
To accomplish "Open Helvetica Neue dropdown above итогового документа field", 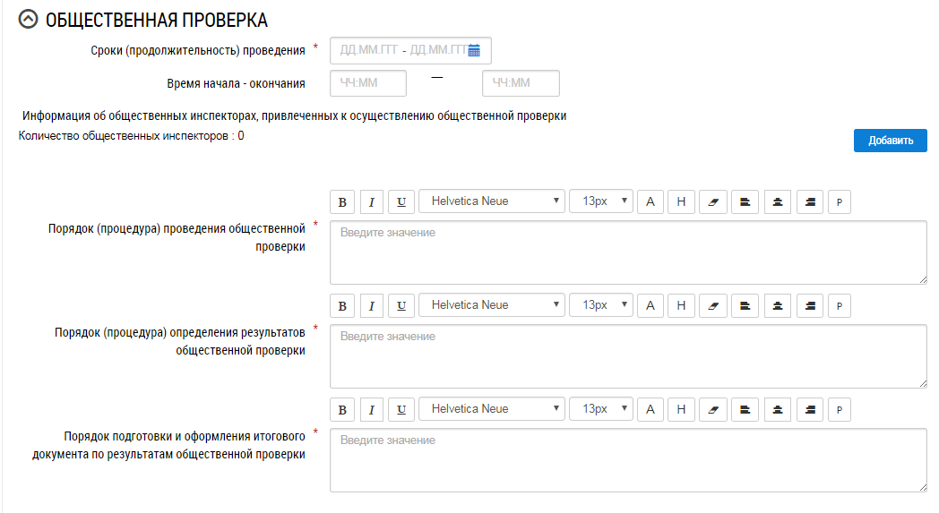I will point(492,409).
